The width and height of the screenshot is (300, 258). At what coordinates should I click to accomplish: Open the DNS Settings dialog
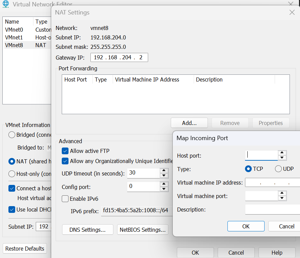coord(87,229)
